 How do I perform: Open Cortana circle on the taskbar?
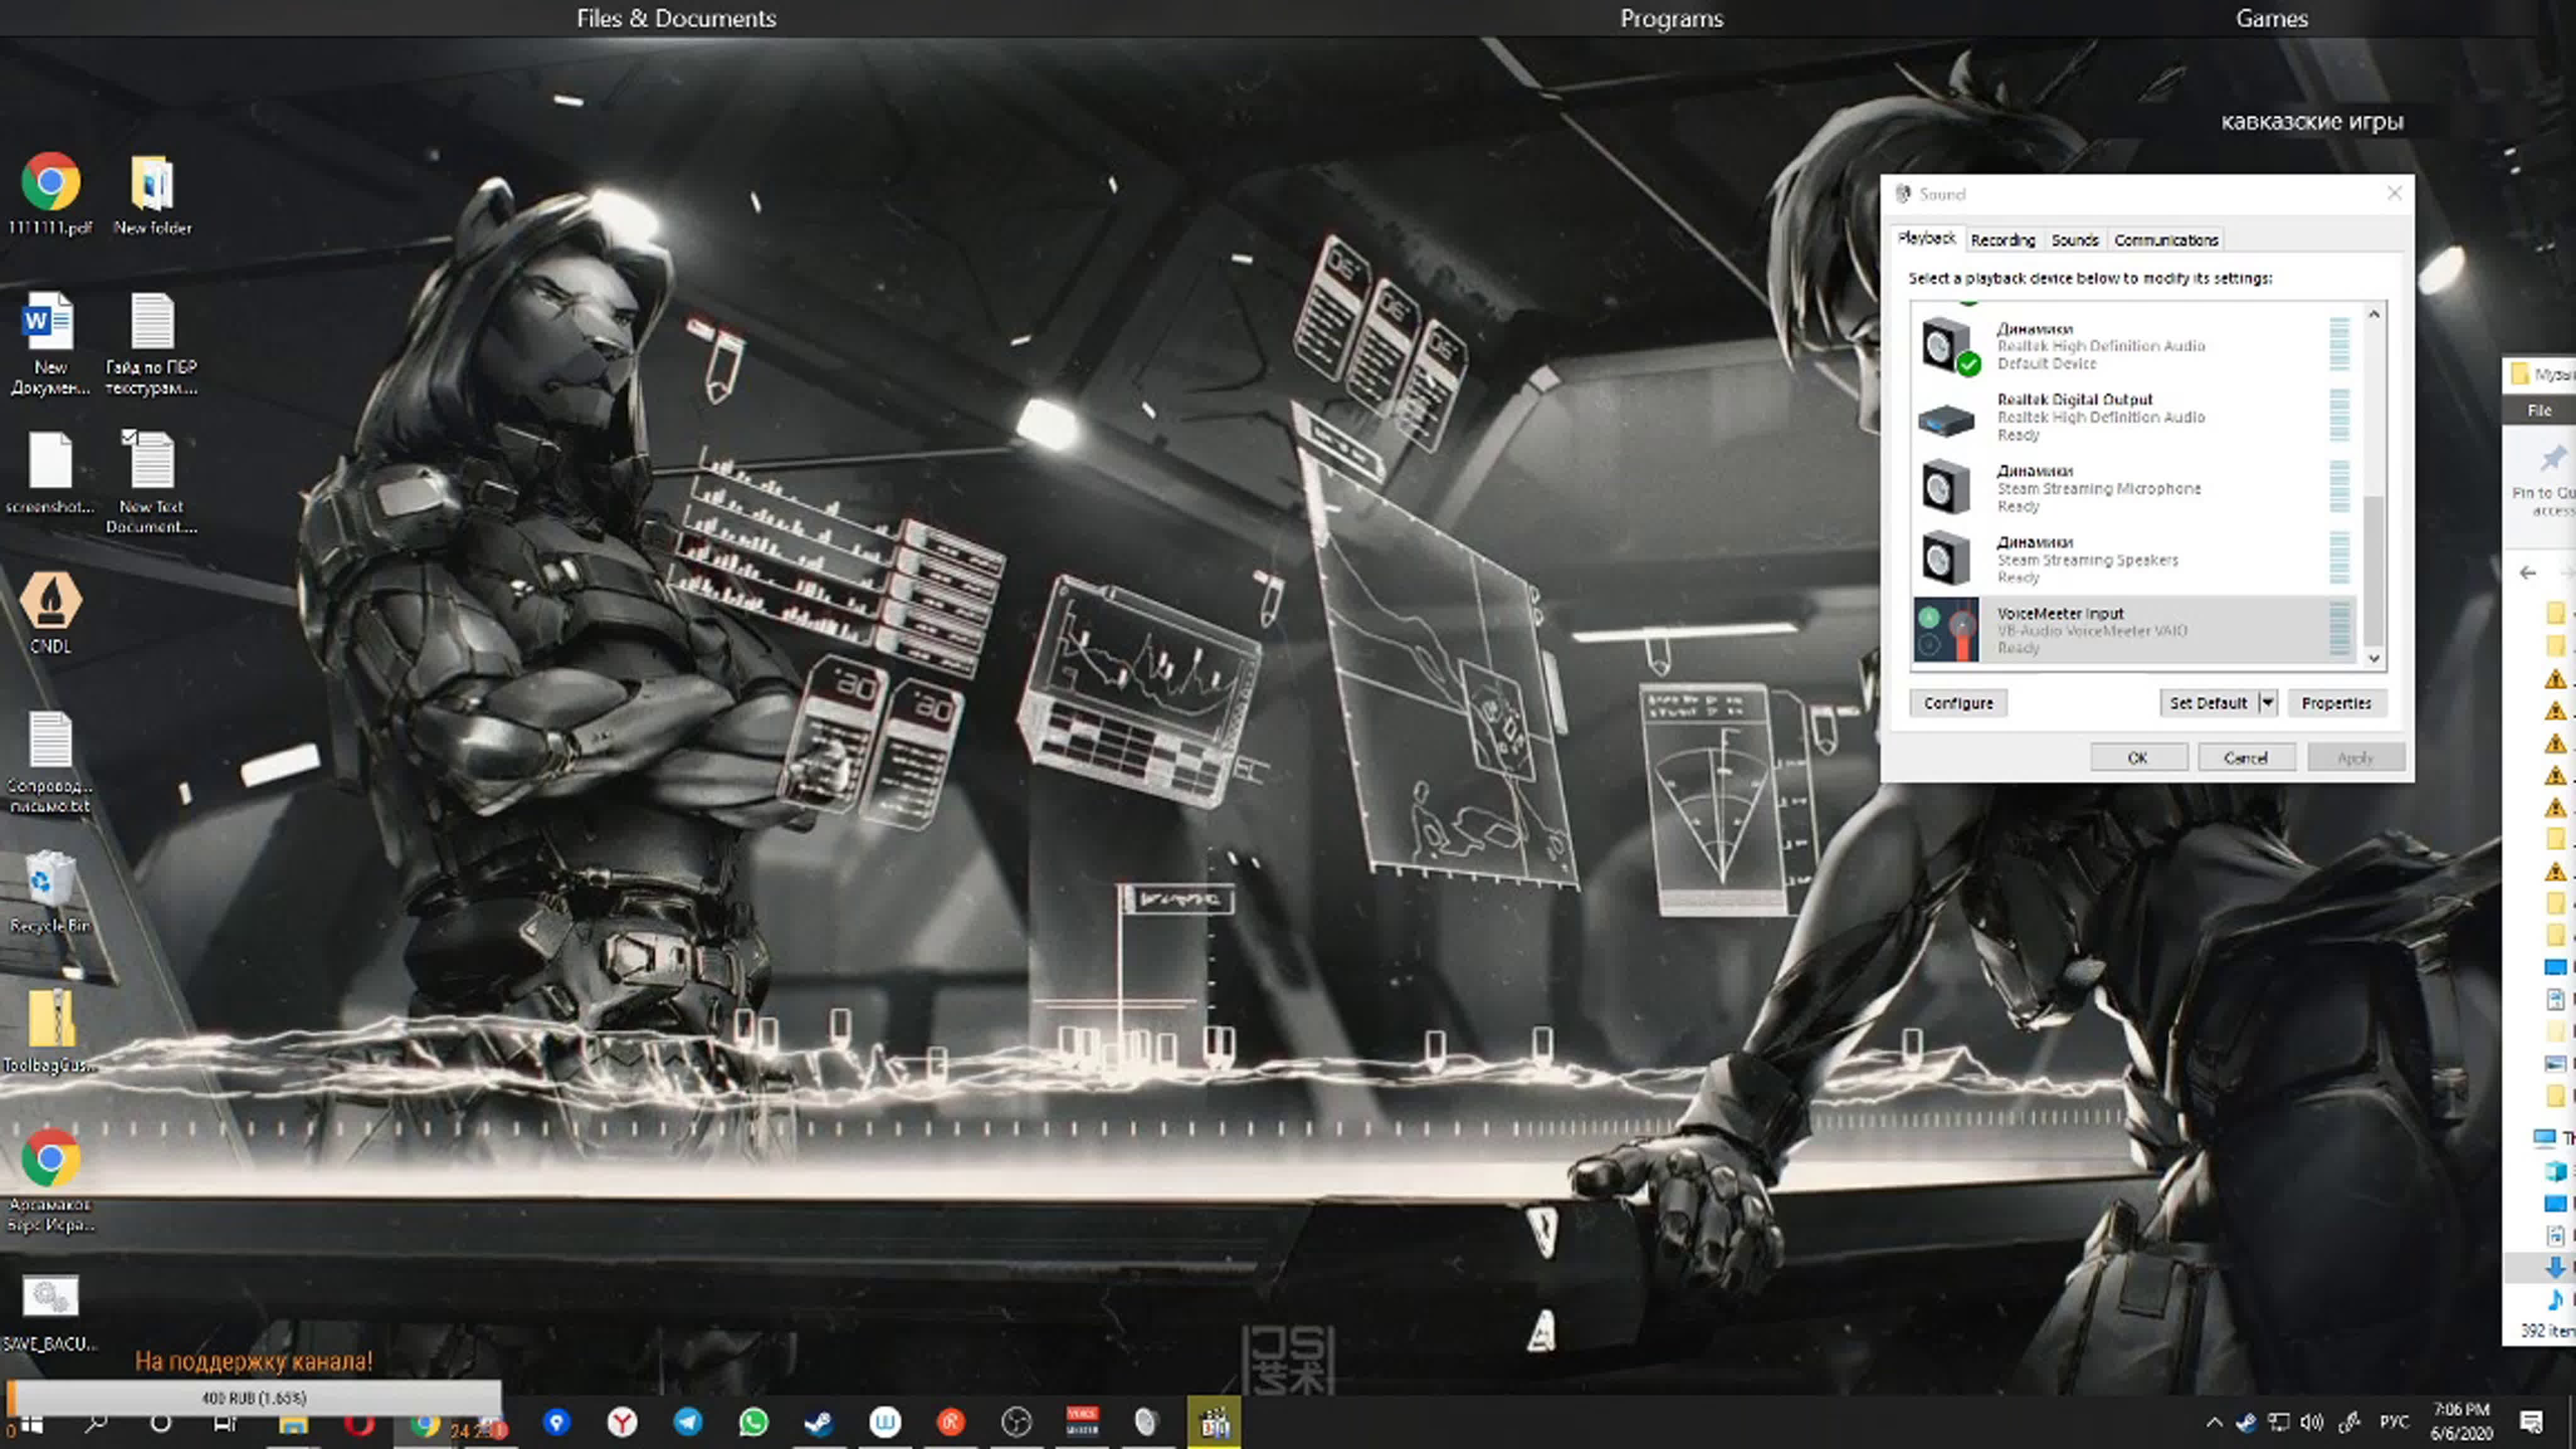tap(160, 1423)
